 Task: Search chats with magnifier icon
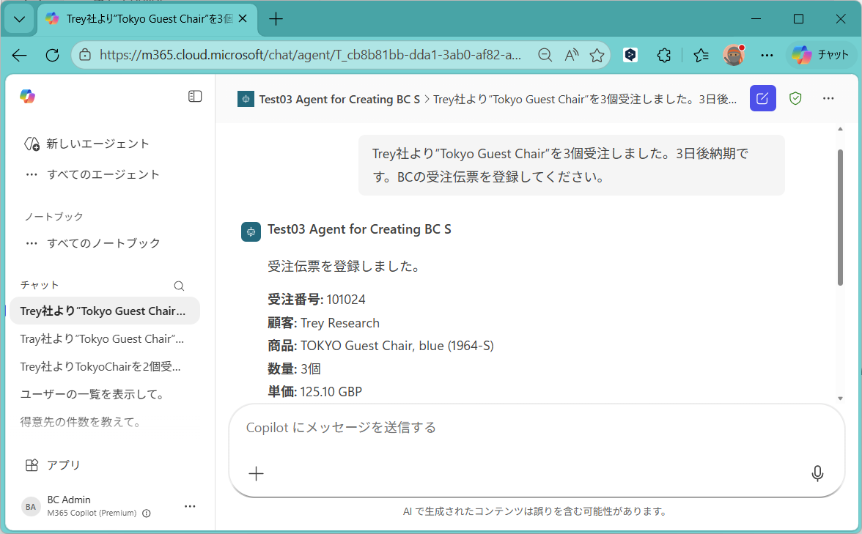coord(179,286)
